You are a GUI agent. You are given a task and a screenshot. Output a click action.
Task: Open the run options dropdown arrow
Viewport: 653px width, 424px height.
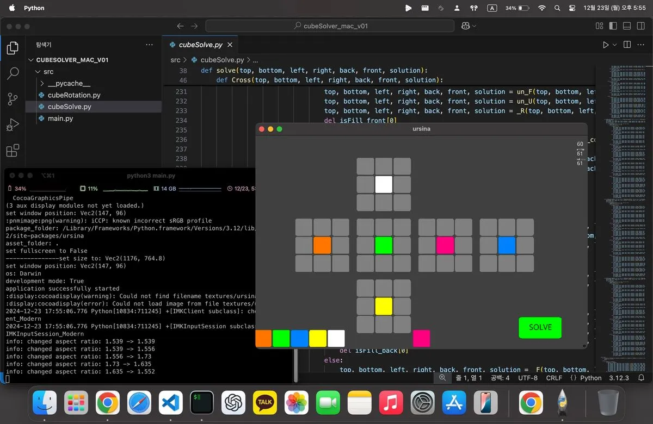pyautogui.click(x=615, y=45)
